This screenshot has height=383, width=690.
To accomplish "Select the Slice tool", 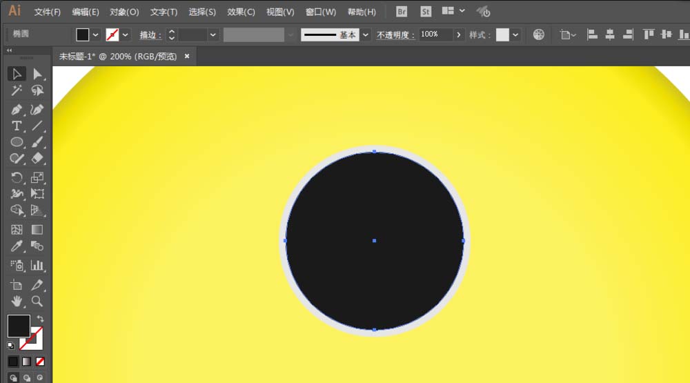I will (37, 285).
